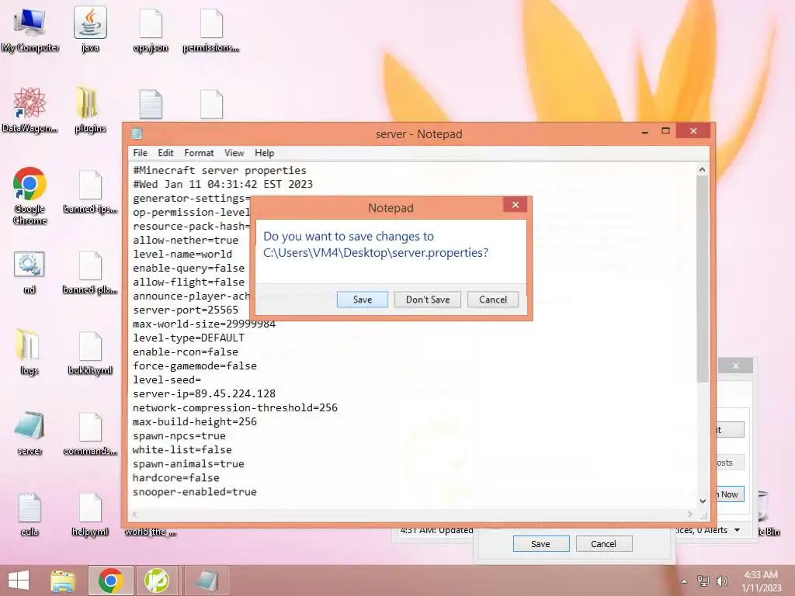Viewport: 795px width, 596px height.
Task: Click Cancel in the background window
Action: (x=603, y=544)
